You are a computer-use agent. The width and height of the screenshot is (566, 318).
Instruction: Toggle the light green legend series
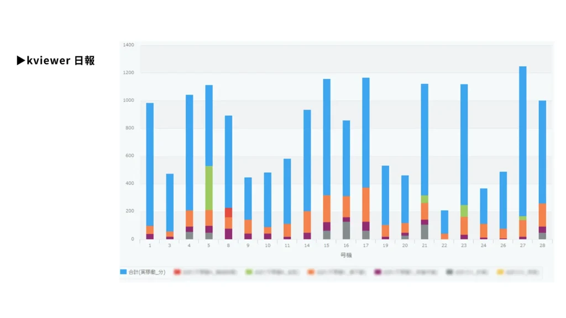point(249,272)
